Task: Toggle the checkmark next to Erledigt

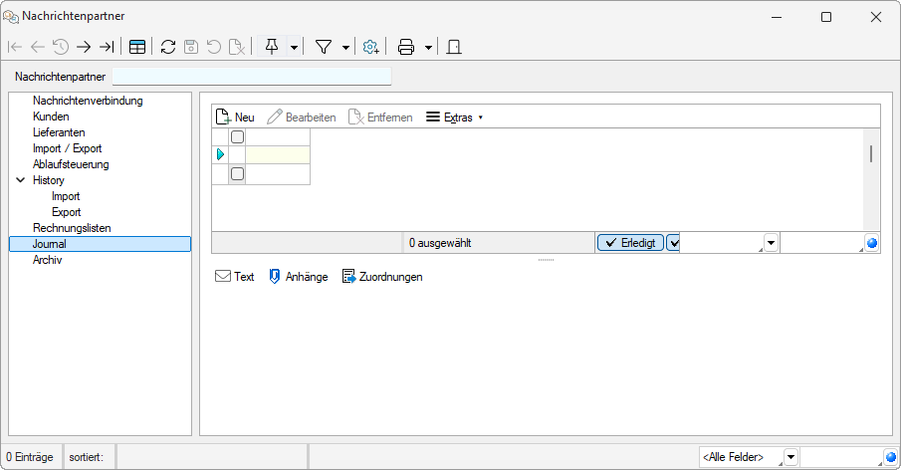Action: (673, 243)
